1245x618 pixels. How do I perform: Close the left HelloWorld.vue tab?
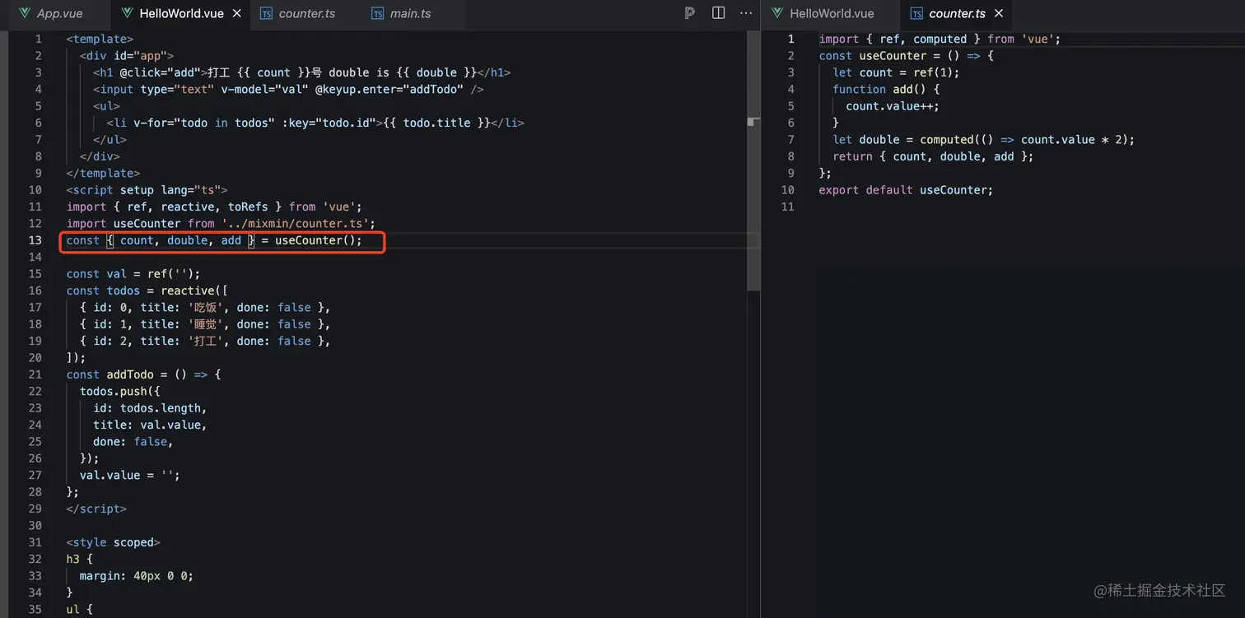tap(237, 13)
